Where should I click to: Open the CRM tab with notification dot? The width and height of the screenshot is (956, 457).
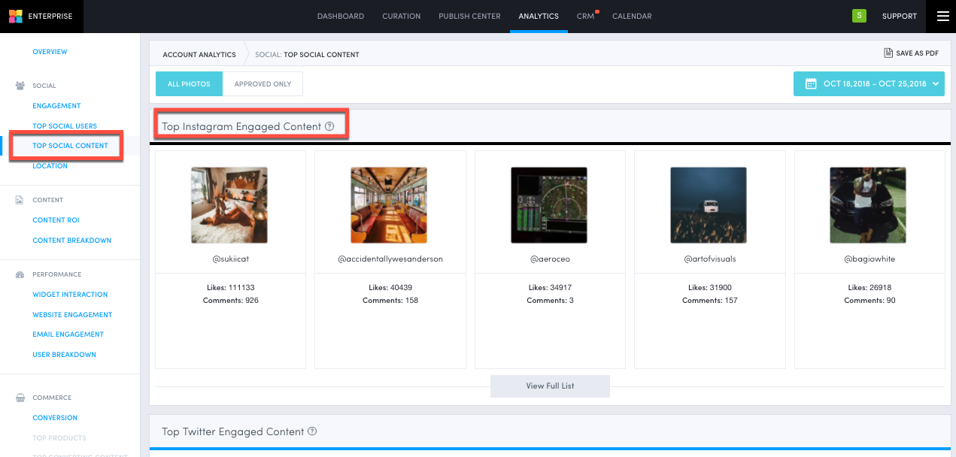(x=585, y=16)
